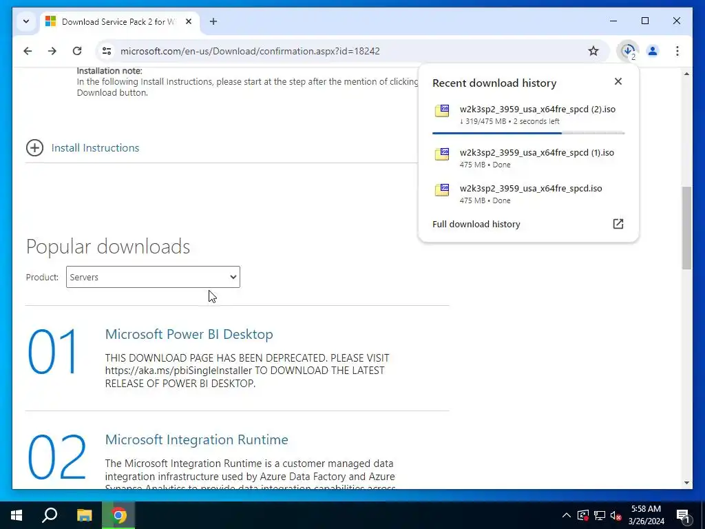Click ISO icon of spcd (1).iso download
Image resolution: width=705 pixels, height=529 pixels.
pyautogui.click(x=442, y=154)
